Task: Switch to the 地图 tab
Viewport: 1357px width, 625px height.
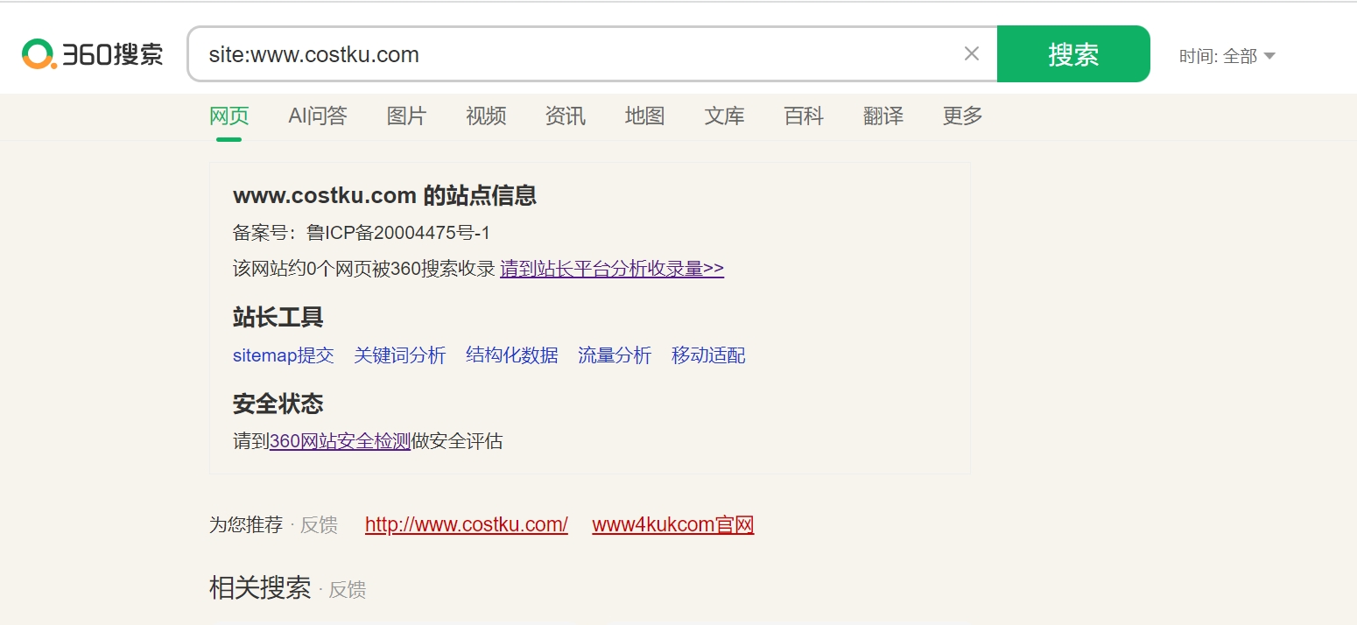Action: point(645,116)
